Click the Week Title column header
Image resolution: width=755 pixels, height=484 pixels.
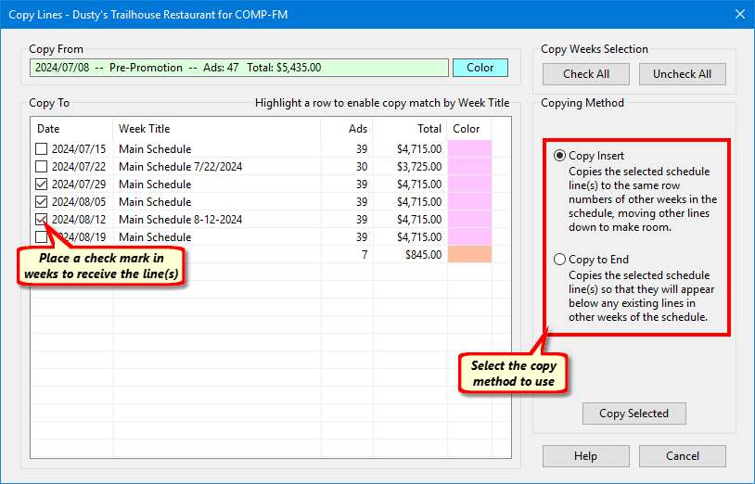(217, 129)
